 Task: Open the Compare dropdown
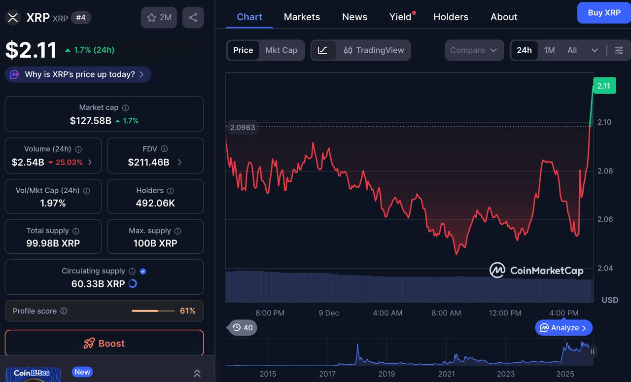coord(473,50)
